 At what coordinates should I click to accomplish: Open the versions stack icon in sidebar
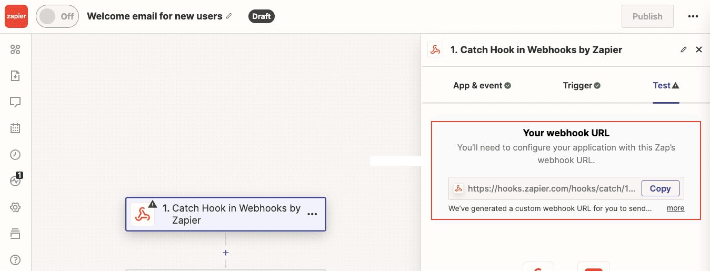(15, 234)
